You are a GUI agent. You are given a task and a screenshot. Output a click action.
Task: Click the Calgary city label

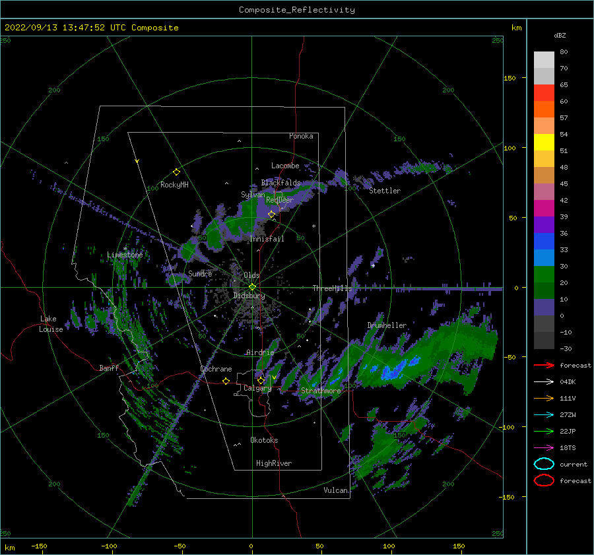(x=257, y=388)
